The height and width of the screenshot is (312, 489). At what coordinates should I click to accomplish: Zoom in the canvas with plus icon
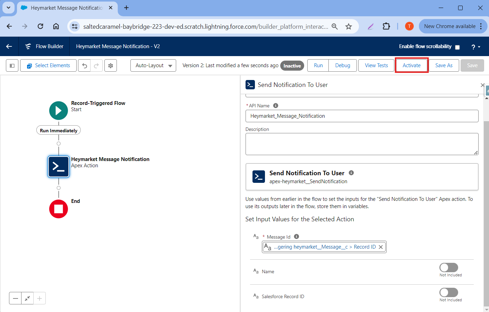[40, 298]
